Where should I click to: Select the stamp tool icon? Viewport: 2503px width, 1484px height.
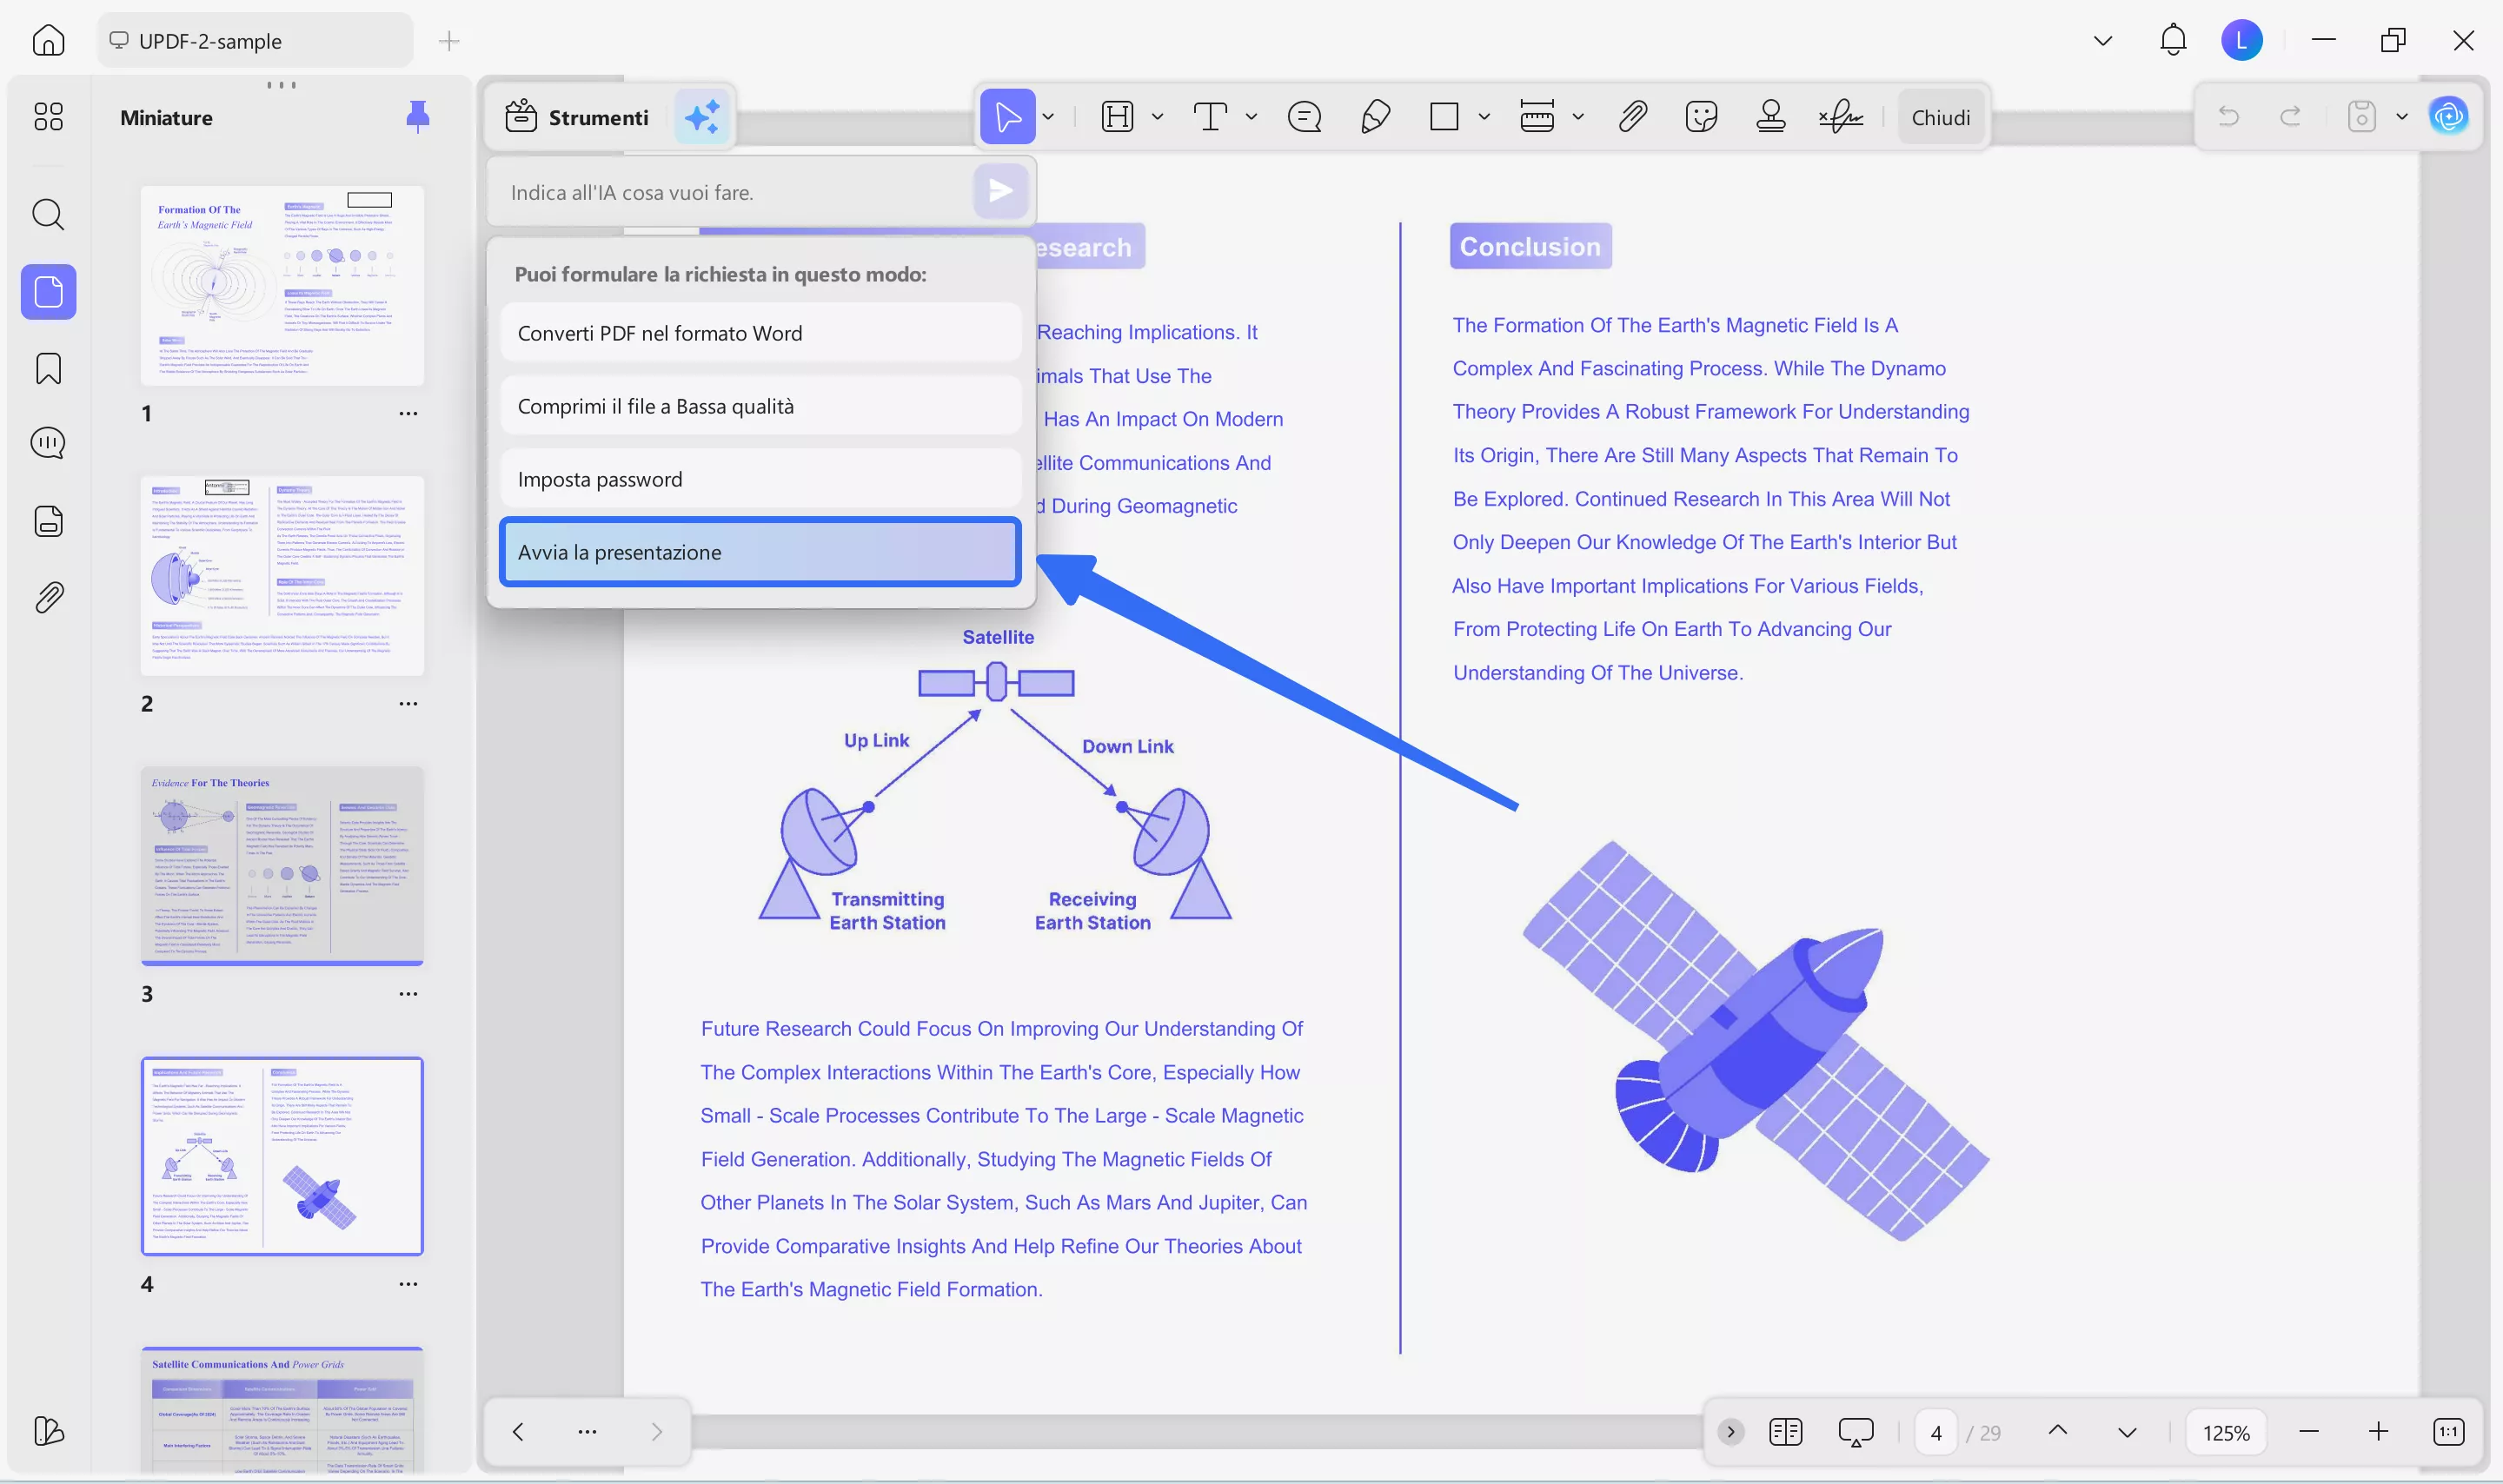(x=1770, y=117)
